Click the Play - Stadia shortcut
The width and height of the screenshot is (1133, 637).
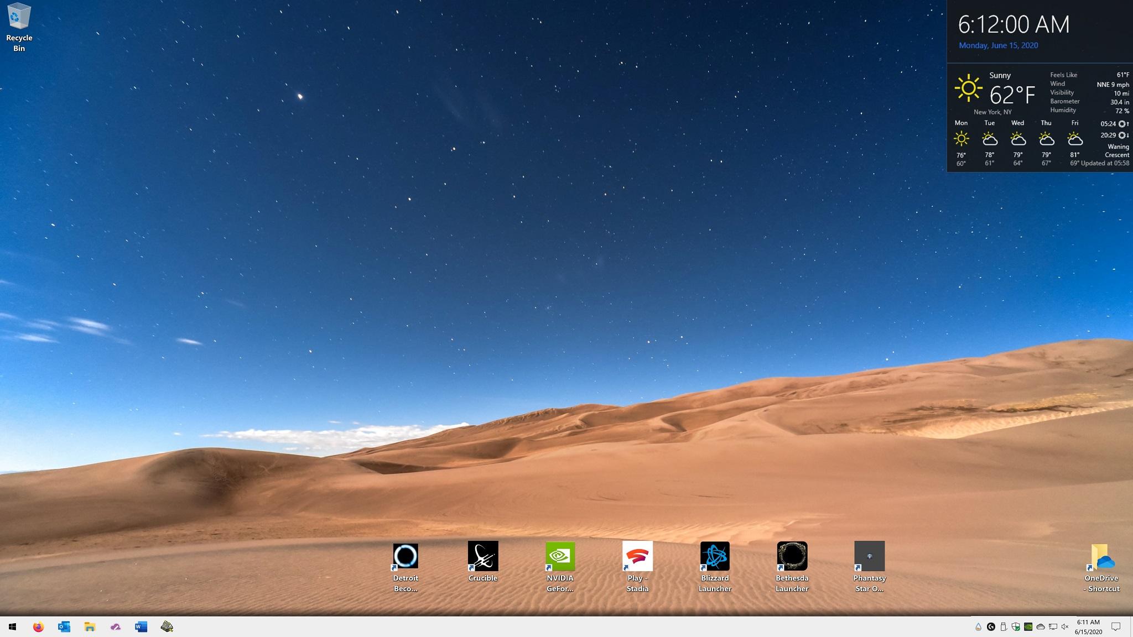(637, 556)
